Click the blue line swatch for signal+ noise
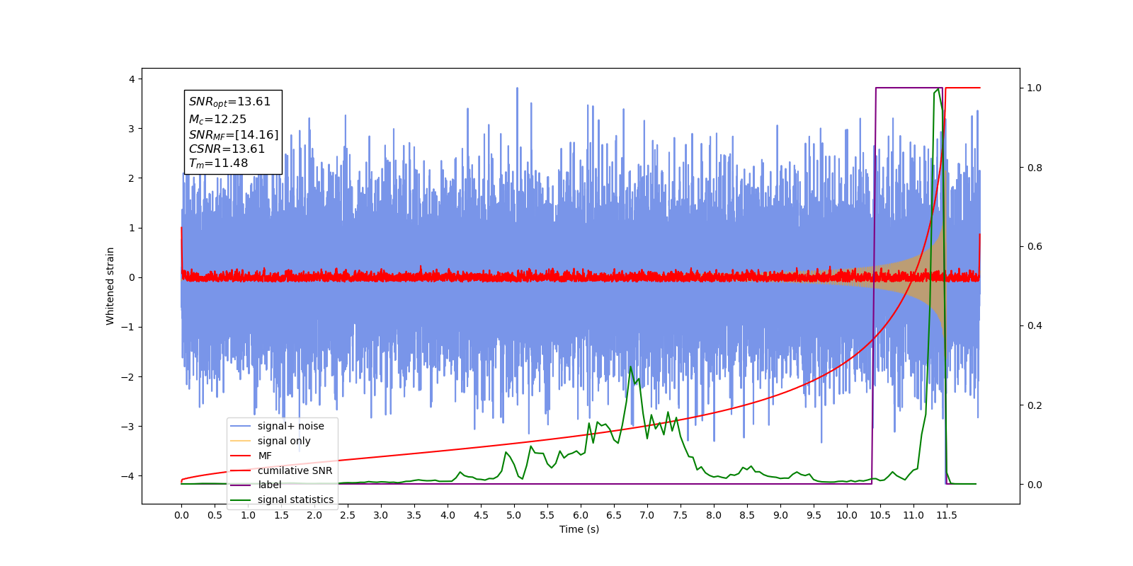 pyautogui.click(x=241, y=426)
